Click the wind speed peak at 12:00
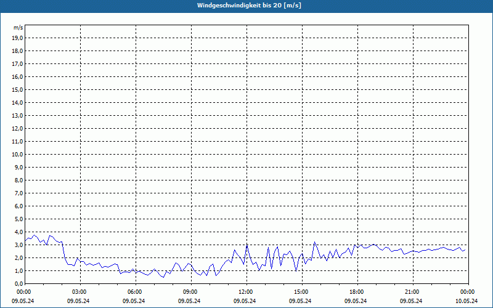 [x=247, y=246]
